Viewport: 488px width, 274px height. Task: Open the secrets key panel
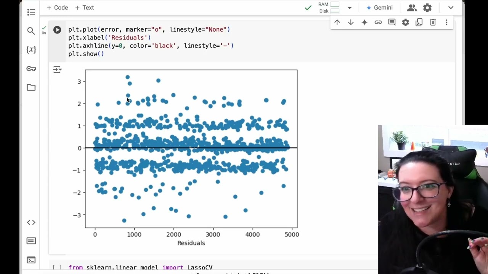[x=31, y=69]
